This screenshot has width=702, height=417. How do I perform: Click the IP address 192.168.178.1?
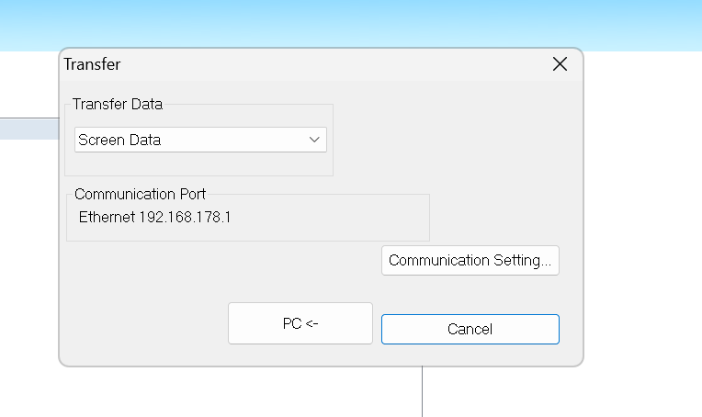click(x=185, y=218)
